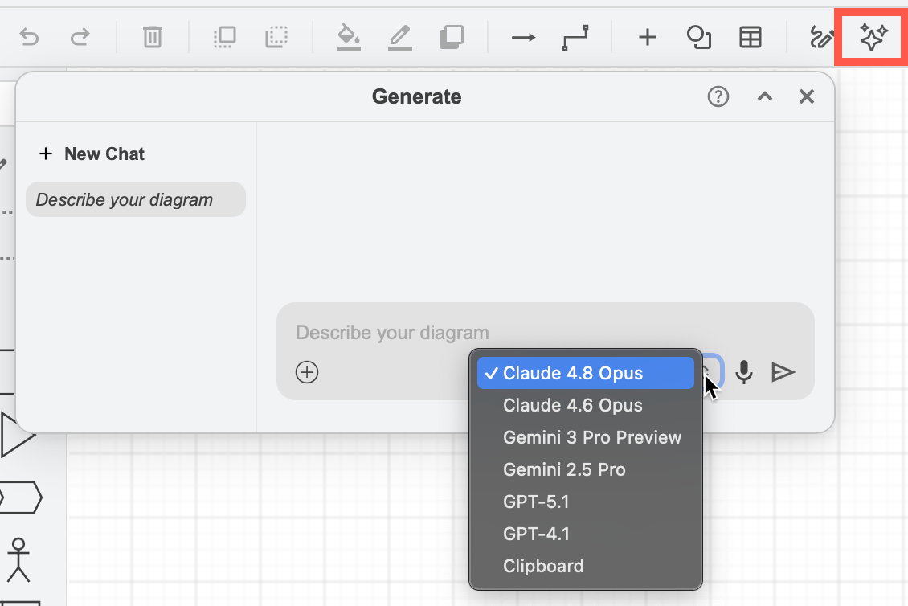Choose Gemini 3 Pro Preview model
The height and width of the screenshot is (606, 908).
tap(586, 437)
